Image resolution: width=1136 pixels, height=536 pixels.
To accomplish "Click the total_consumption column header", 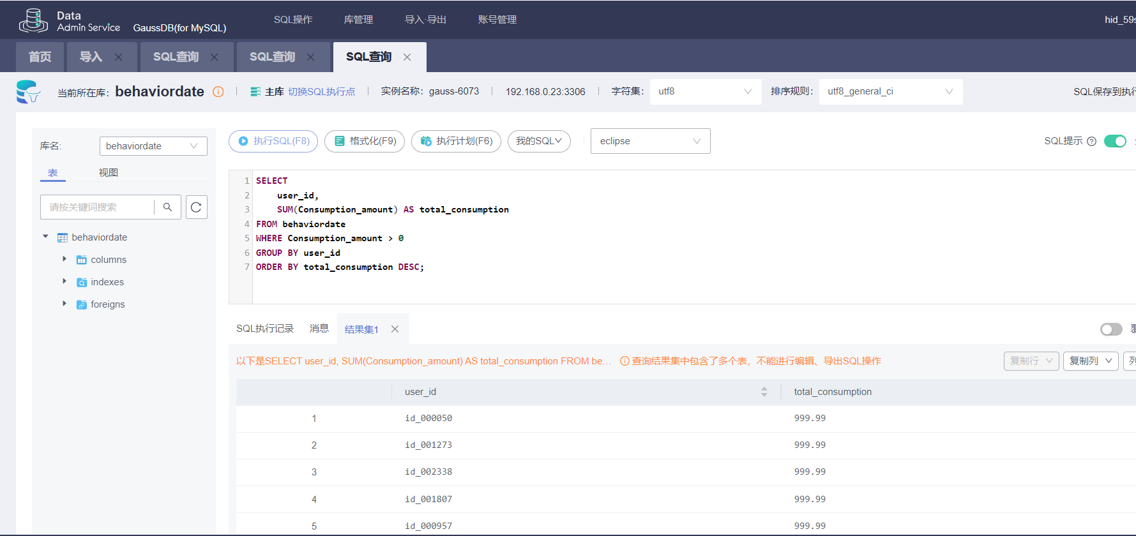I will tap(833, 392).
